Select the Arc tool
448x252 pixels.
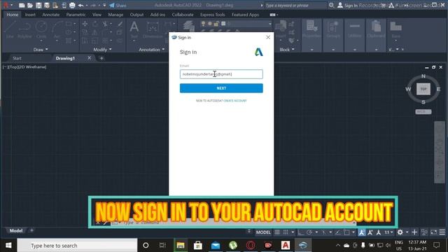pos(57,29)
